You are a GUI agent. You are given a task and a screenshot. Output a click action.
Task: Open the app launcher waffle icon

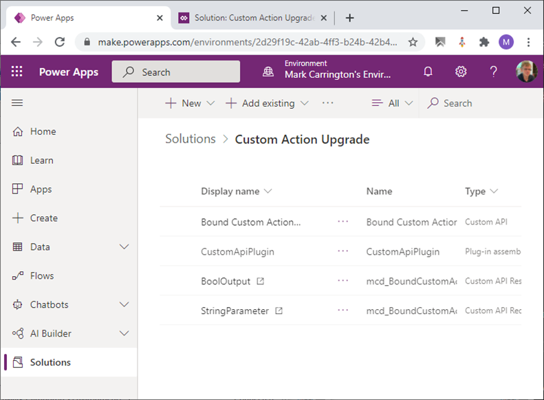[17, 72]
